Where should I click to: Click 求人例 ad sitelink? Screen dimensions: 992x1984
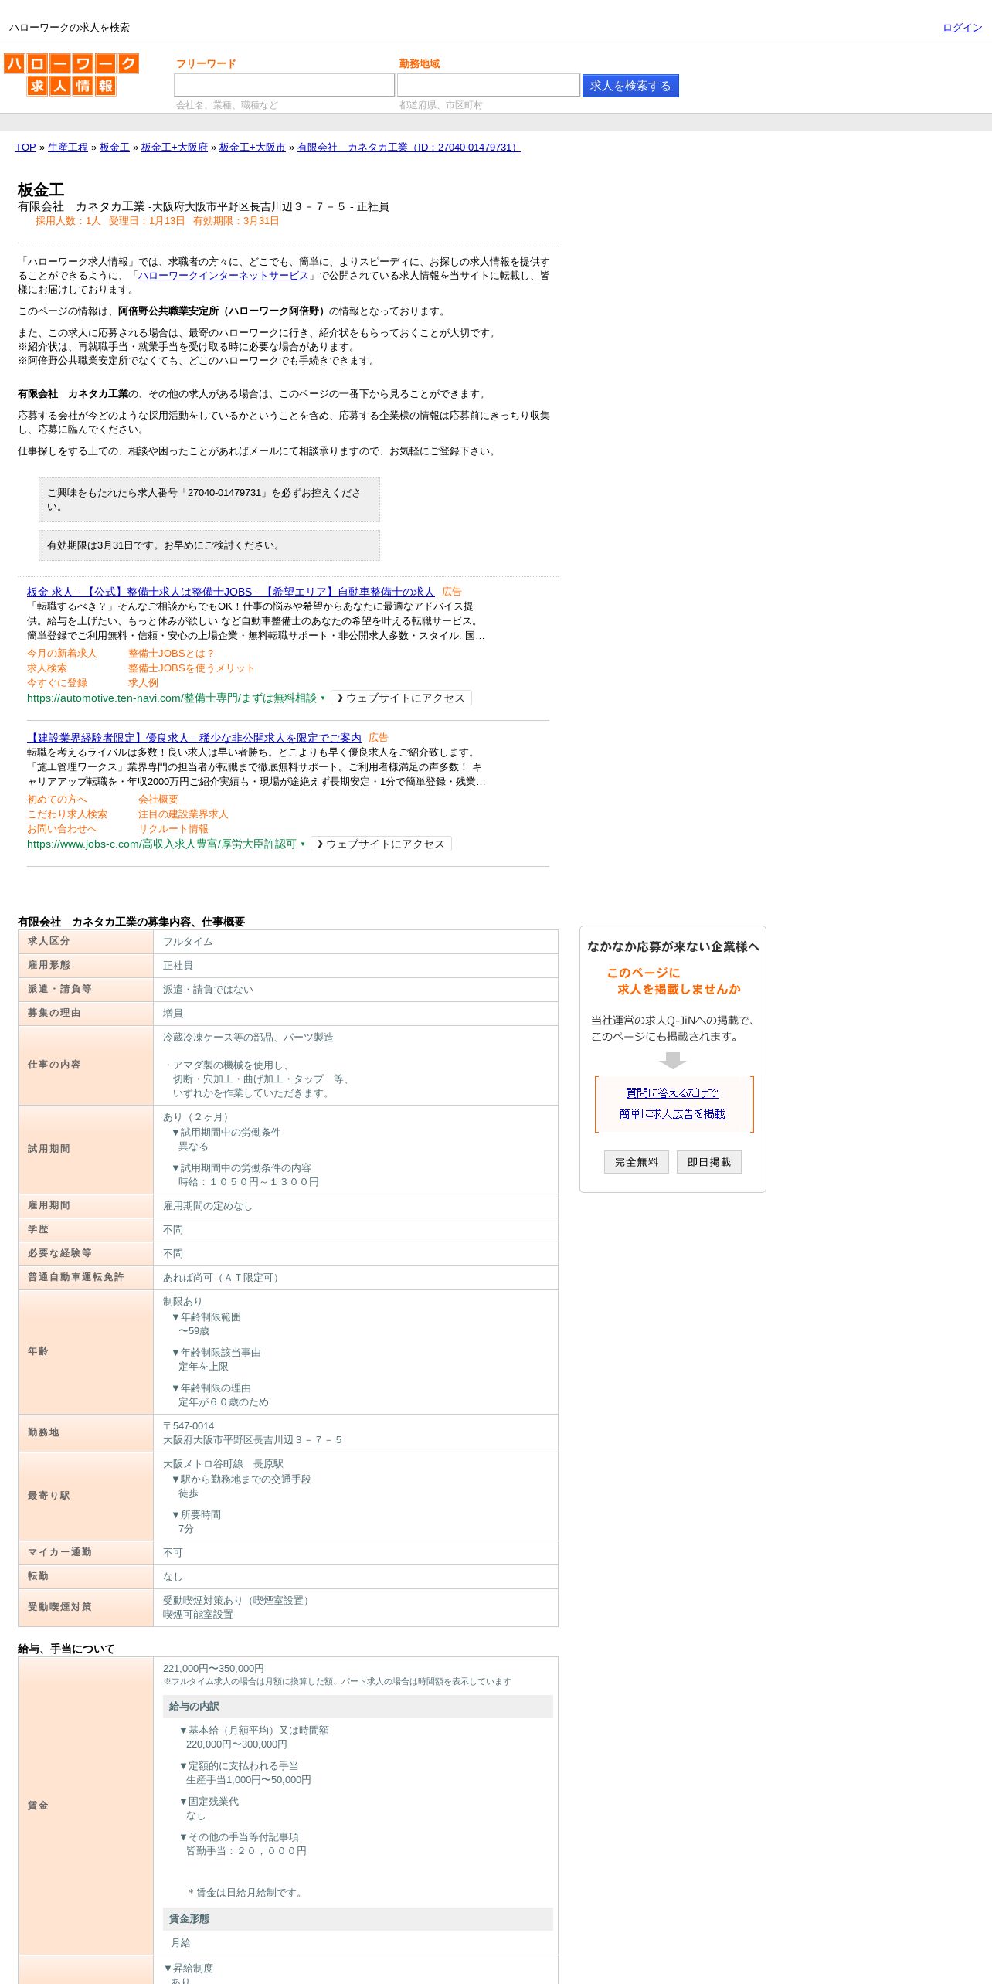click(143, 683)
